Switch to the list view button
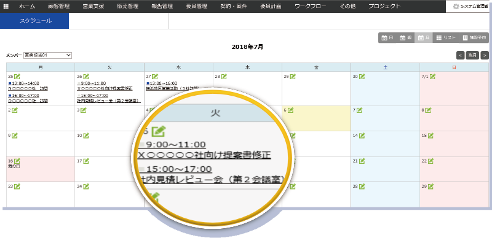The width and height of the screenshot is (492, 238). 446,37
